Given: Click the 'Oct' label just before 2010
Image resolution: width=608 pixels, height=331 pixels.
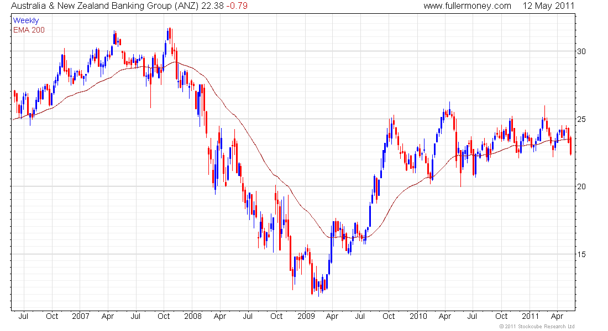Looking at the screenshot, I should tap(389, 316).
